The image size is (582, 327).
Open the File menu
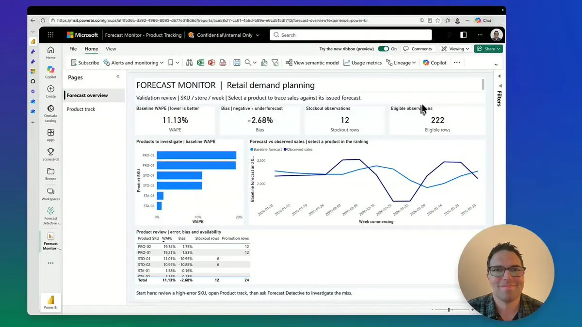pyautogui.click(x=73, y=49)
